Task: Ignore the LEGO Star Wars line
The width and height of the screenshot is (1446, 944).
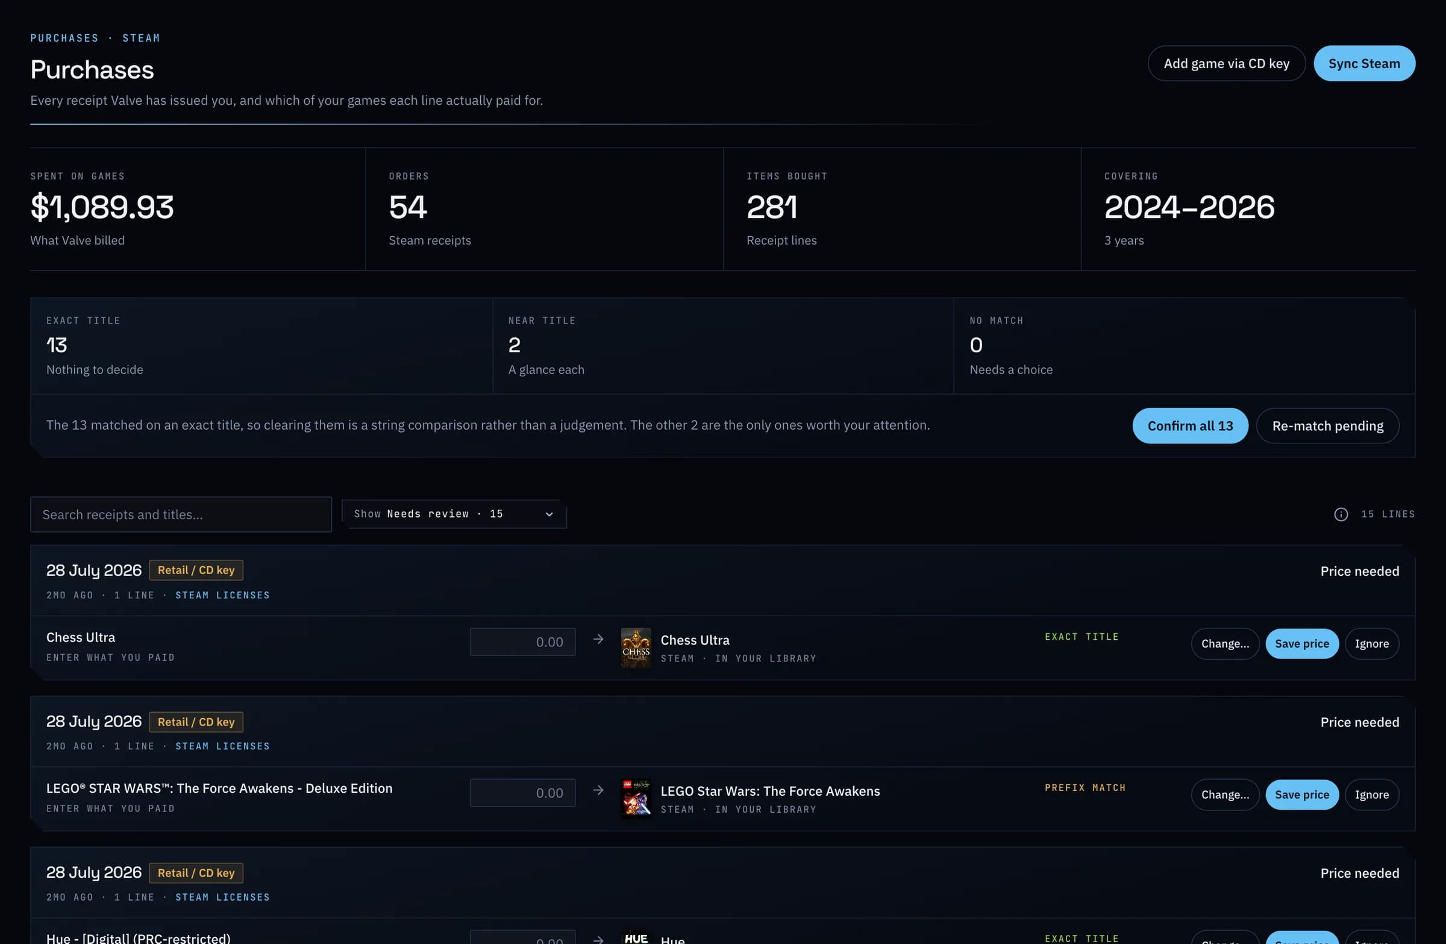Action: click(1372, 795)
